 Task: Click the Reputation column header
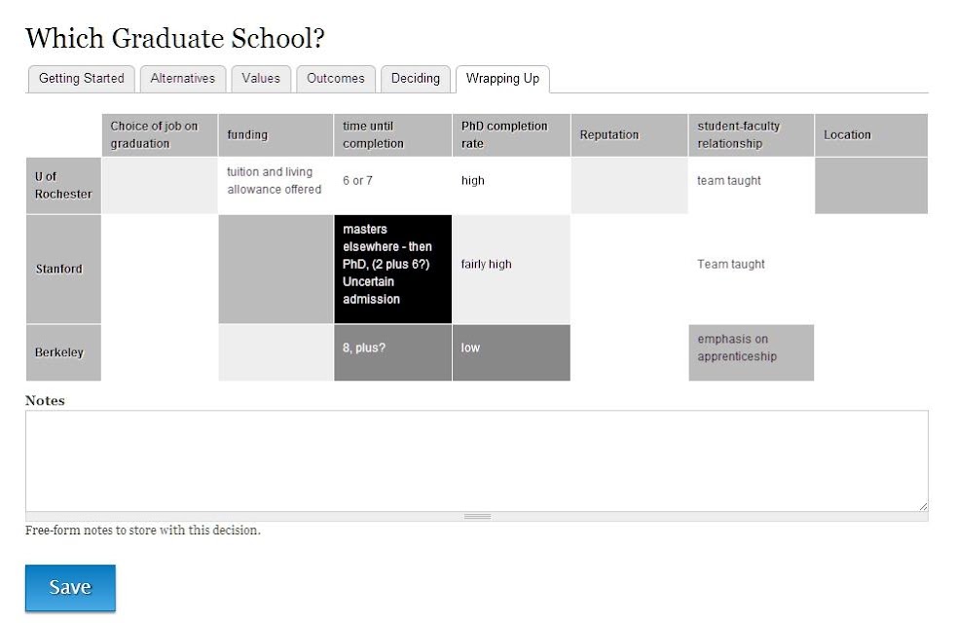pos(629,134)
